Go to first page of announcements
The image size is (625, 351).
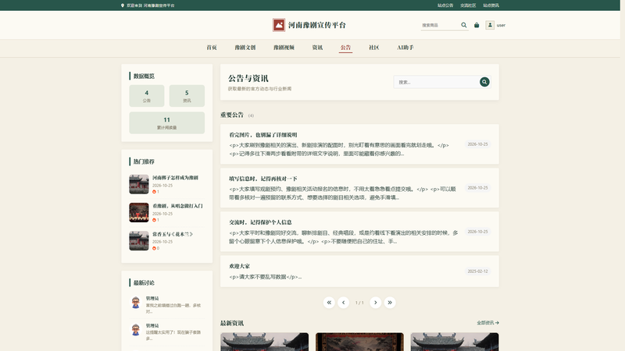[x=329, y=303]
